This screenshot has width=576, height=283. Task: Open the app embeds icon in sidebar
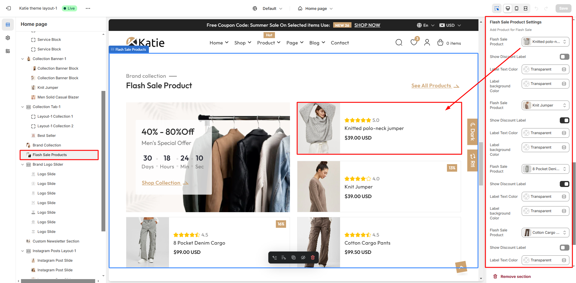[x=8, y=51]
